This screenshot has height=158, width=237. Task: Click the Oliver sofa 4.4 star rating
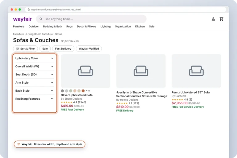pyautogui.click(x=73, y=102)
